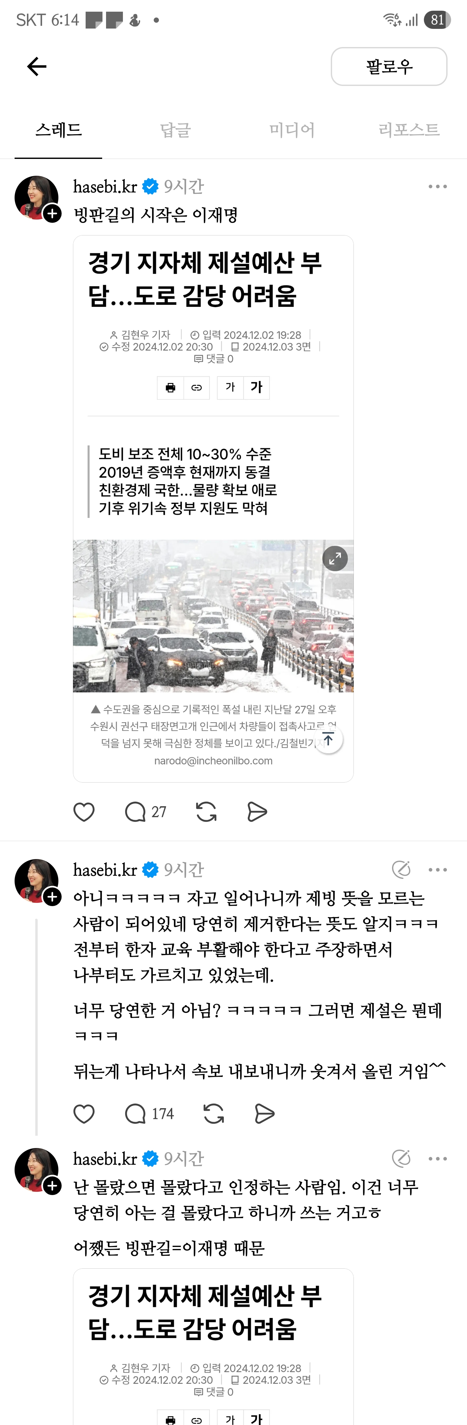Open hasebi.kr profile from second post username
467x1425 pixels.
tap(105, 869)
